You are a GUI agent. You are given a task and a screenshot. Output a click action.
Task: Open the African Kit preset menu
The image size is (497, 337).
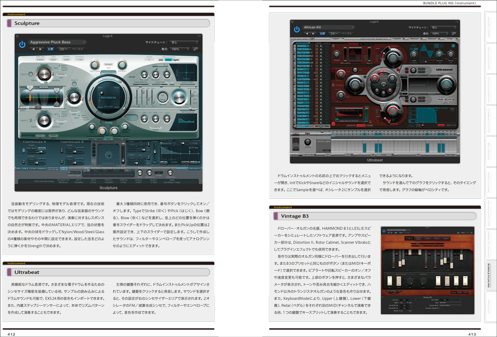pyautogui.click(x=328, y=27)
